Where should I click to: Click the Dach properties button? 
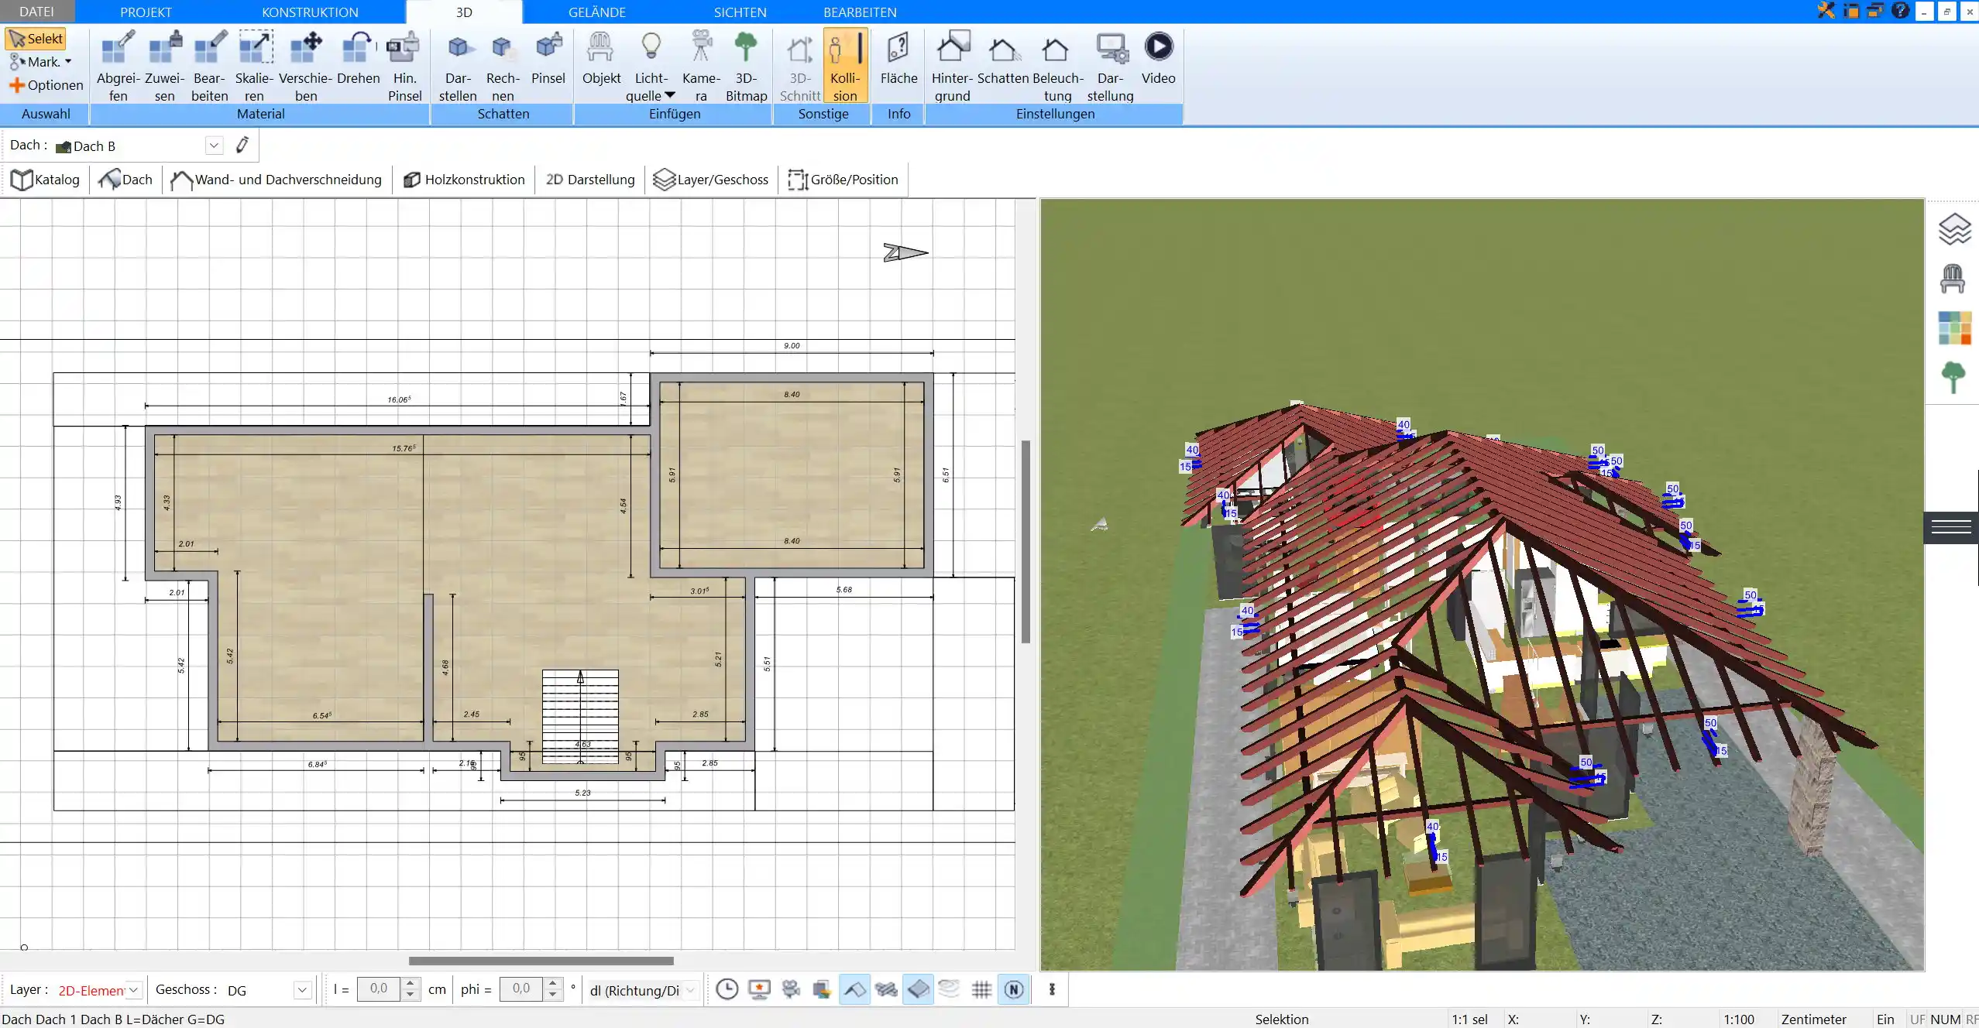point(125,180)
